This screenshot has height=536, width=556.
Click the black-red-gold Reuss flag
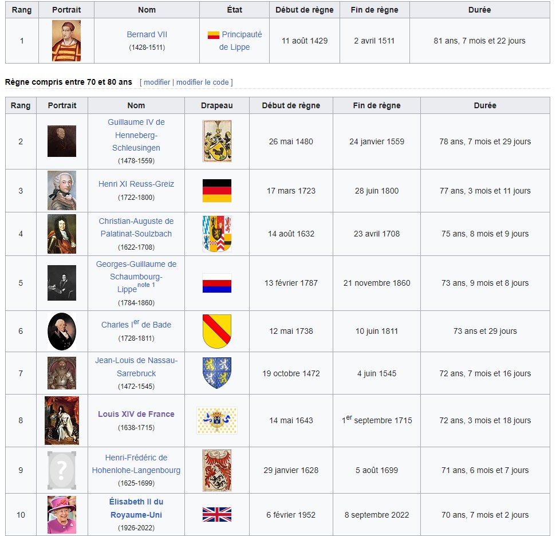pyautogui.click(x=217, y=191)
